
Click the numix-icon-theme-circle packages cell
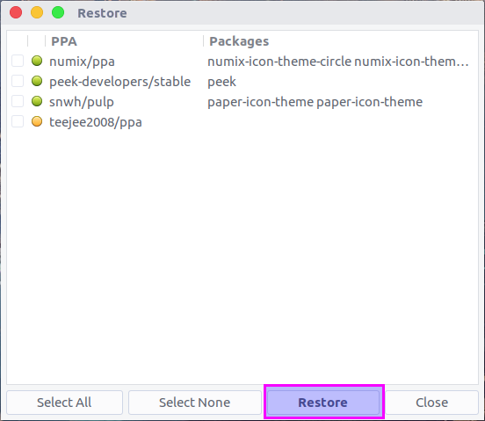click(338, 62)
